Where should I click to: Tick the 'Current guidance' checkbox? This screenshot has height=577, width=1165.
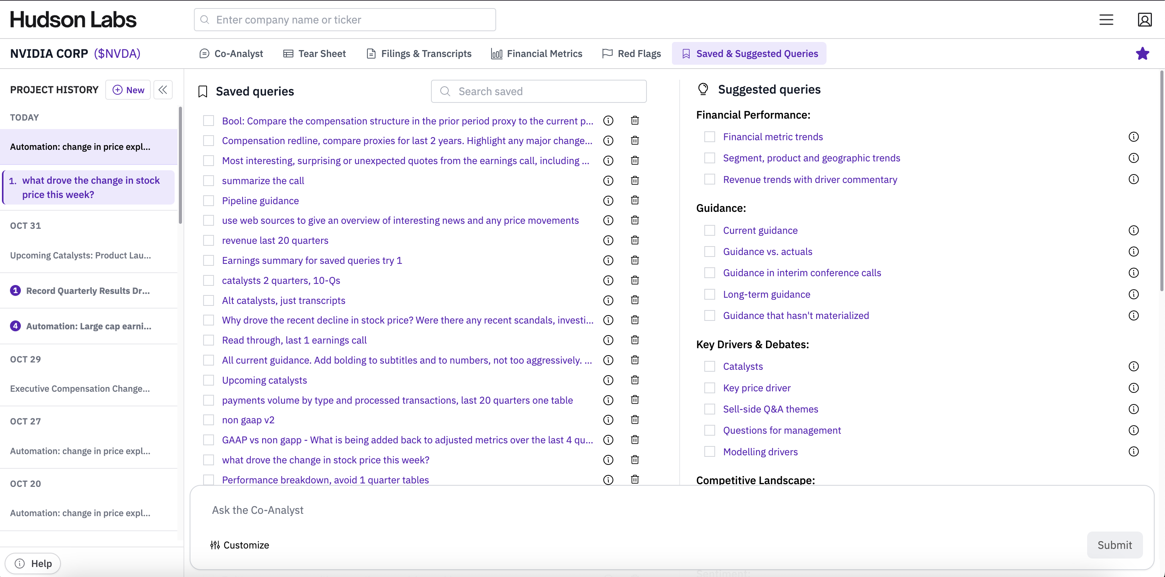click(709, 230)
